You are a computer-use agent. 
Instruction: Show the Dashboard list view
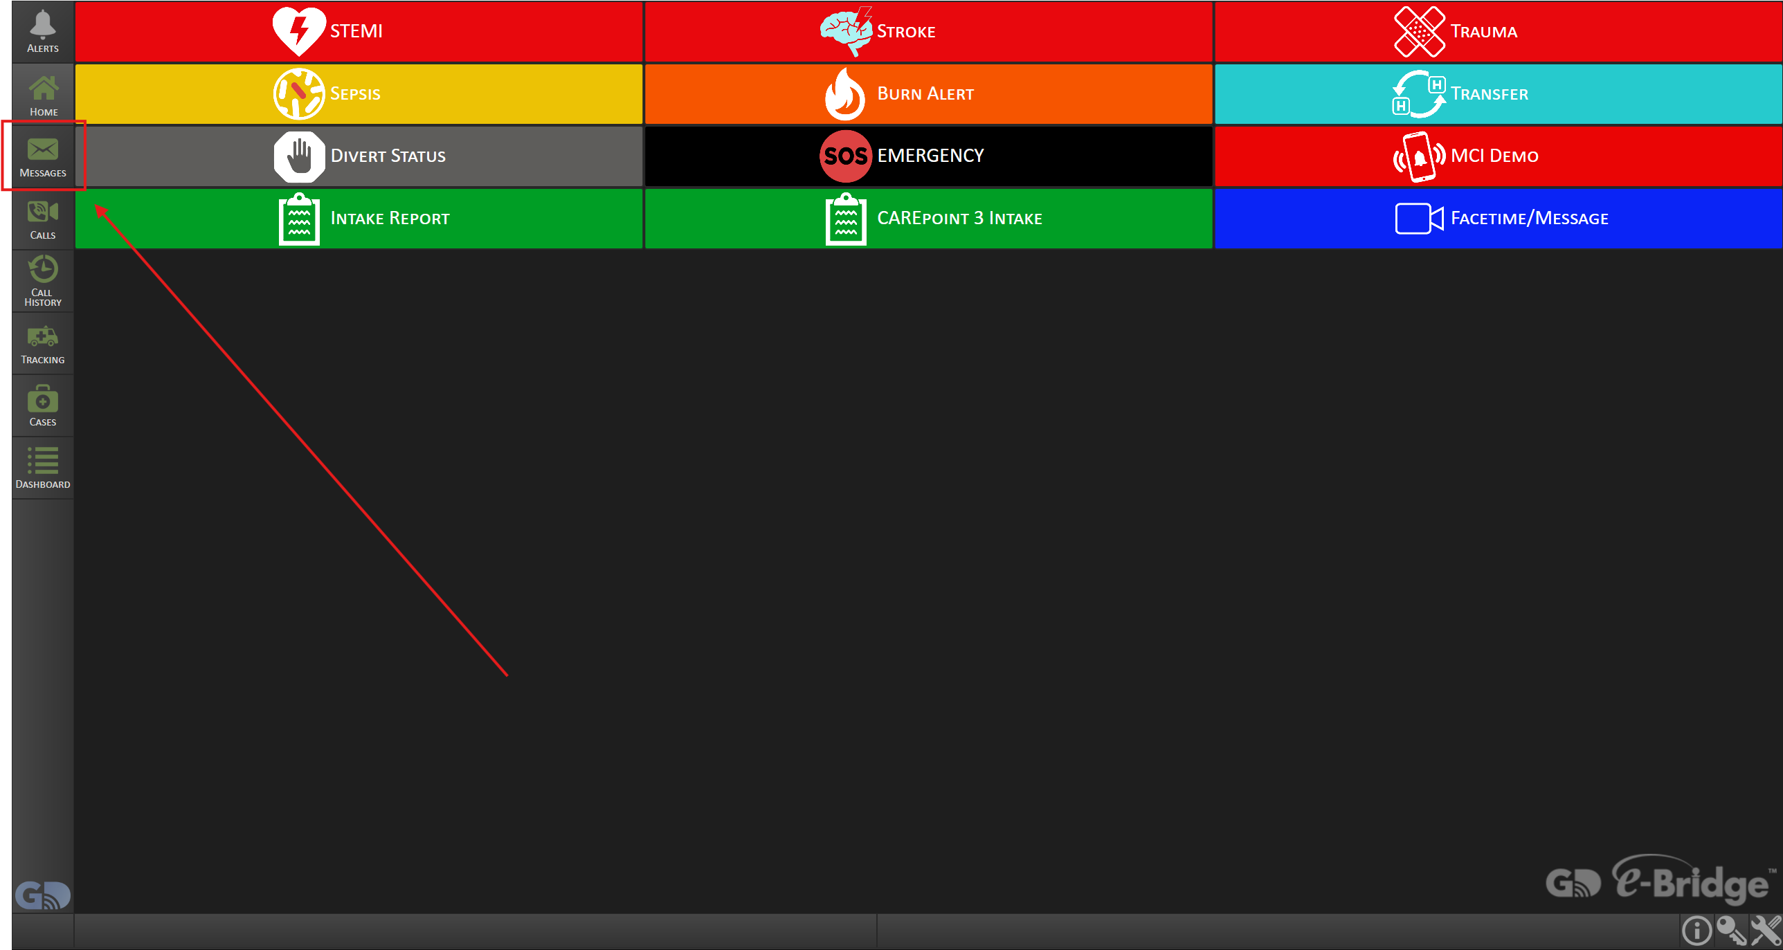click(43, 468)
